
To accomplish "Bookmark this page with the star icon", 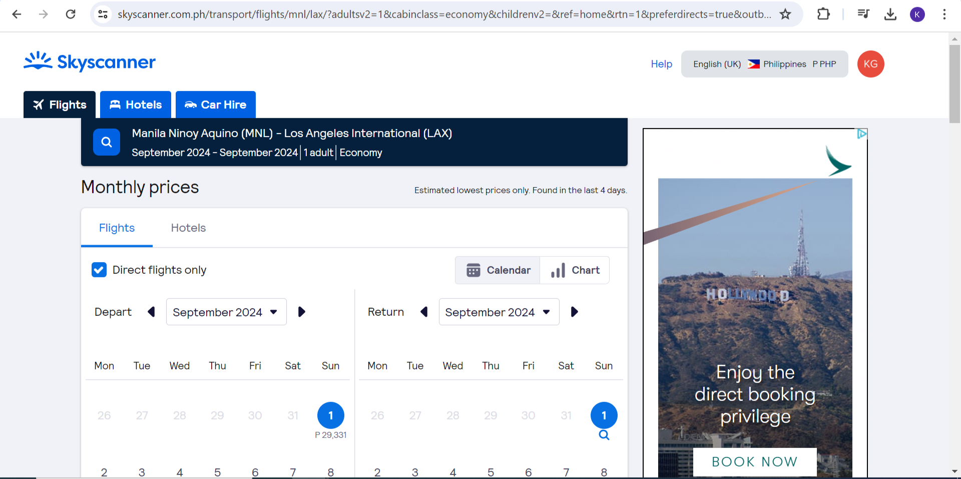I will 785,14.
